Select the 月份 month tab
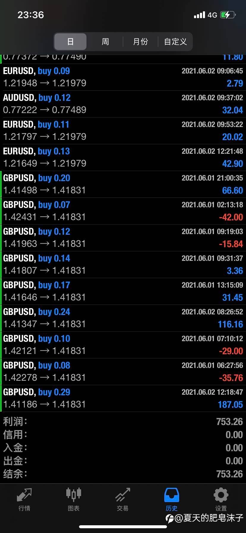The image size is (246, 533). (140, 42)
